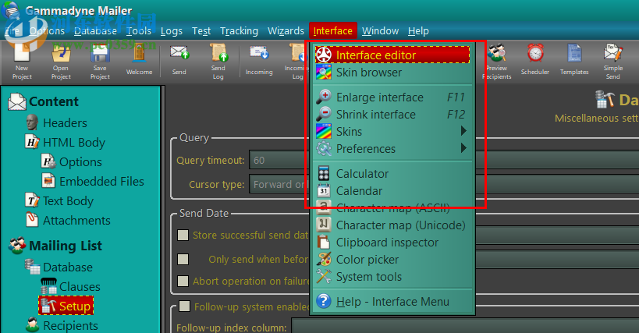Image resolution: width=639 pixels, height=333 pixels.
Task: Open Recipients in the sidebar
Action: (70, 326)
